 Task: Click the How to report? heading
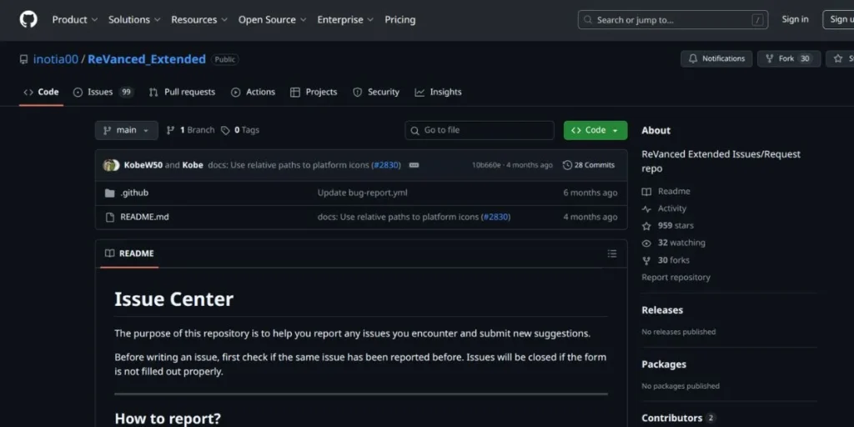coord(168,419)
